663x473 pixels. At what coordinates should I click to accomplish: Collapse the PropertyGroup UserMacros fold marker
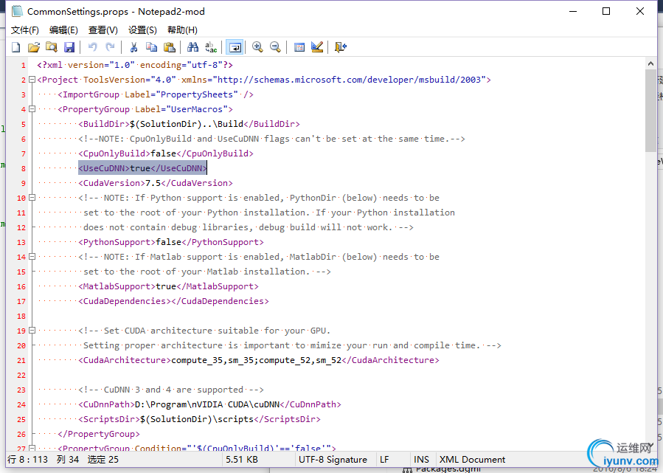tap(32, 109)
